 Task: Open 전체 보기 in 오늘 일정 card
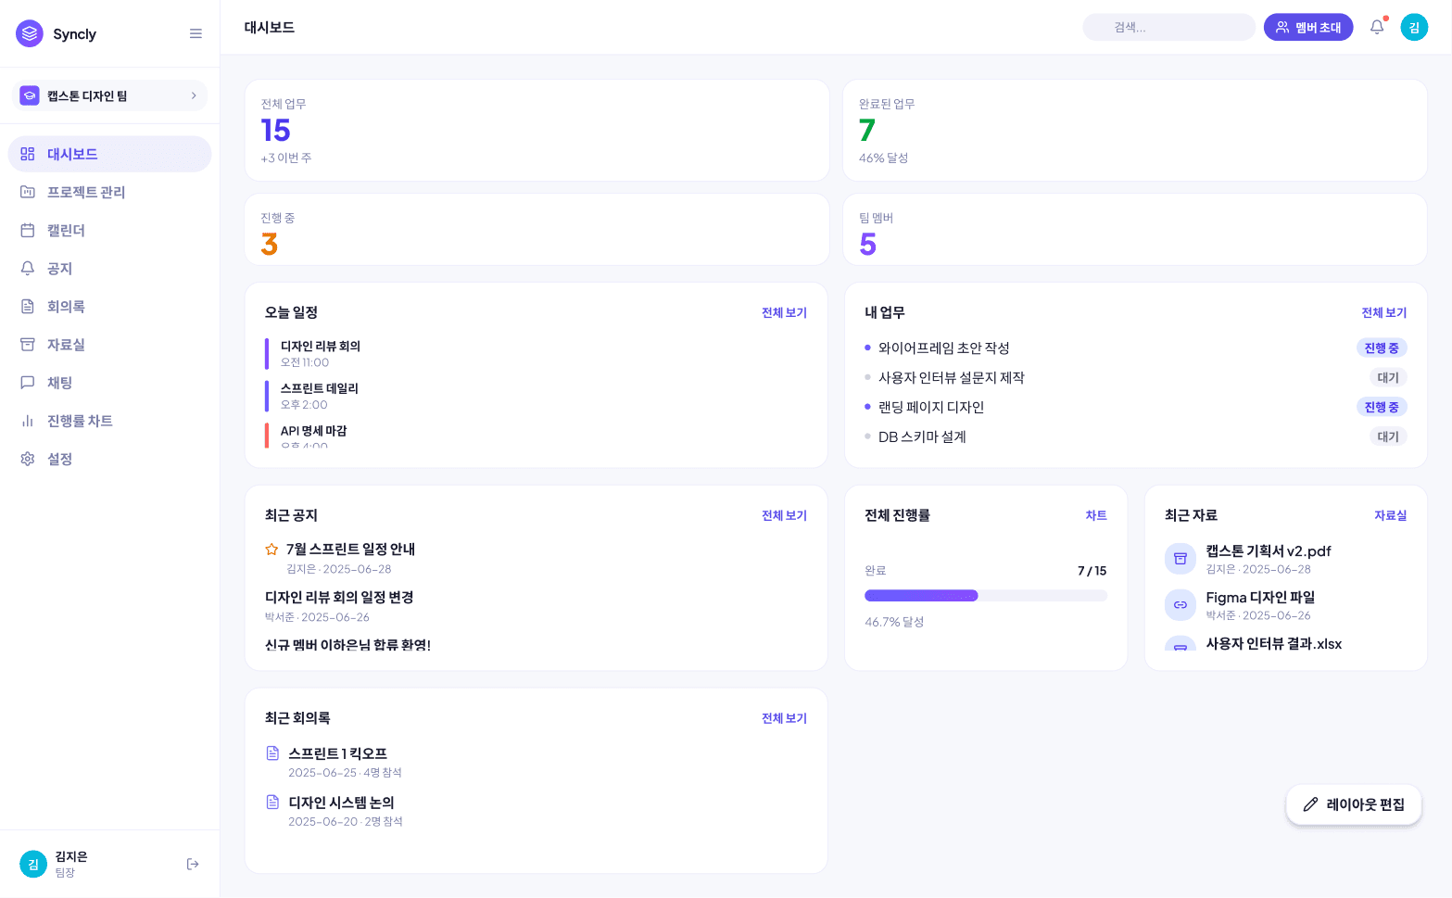784,312
